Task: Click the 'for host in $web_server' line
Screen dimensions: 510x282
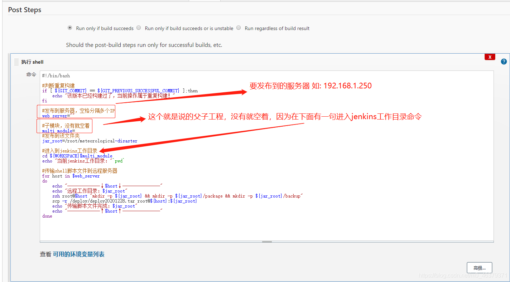Action: point(71,176)
